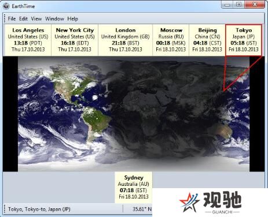Maximize the EarthTime window

238,5
